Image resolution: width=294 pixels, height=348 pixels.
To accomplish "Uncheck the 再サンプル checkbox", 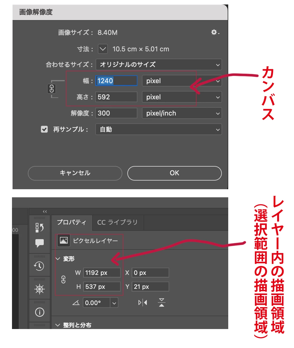I will [44, 129].
